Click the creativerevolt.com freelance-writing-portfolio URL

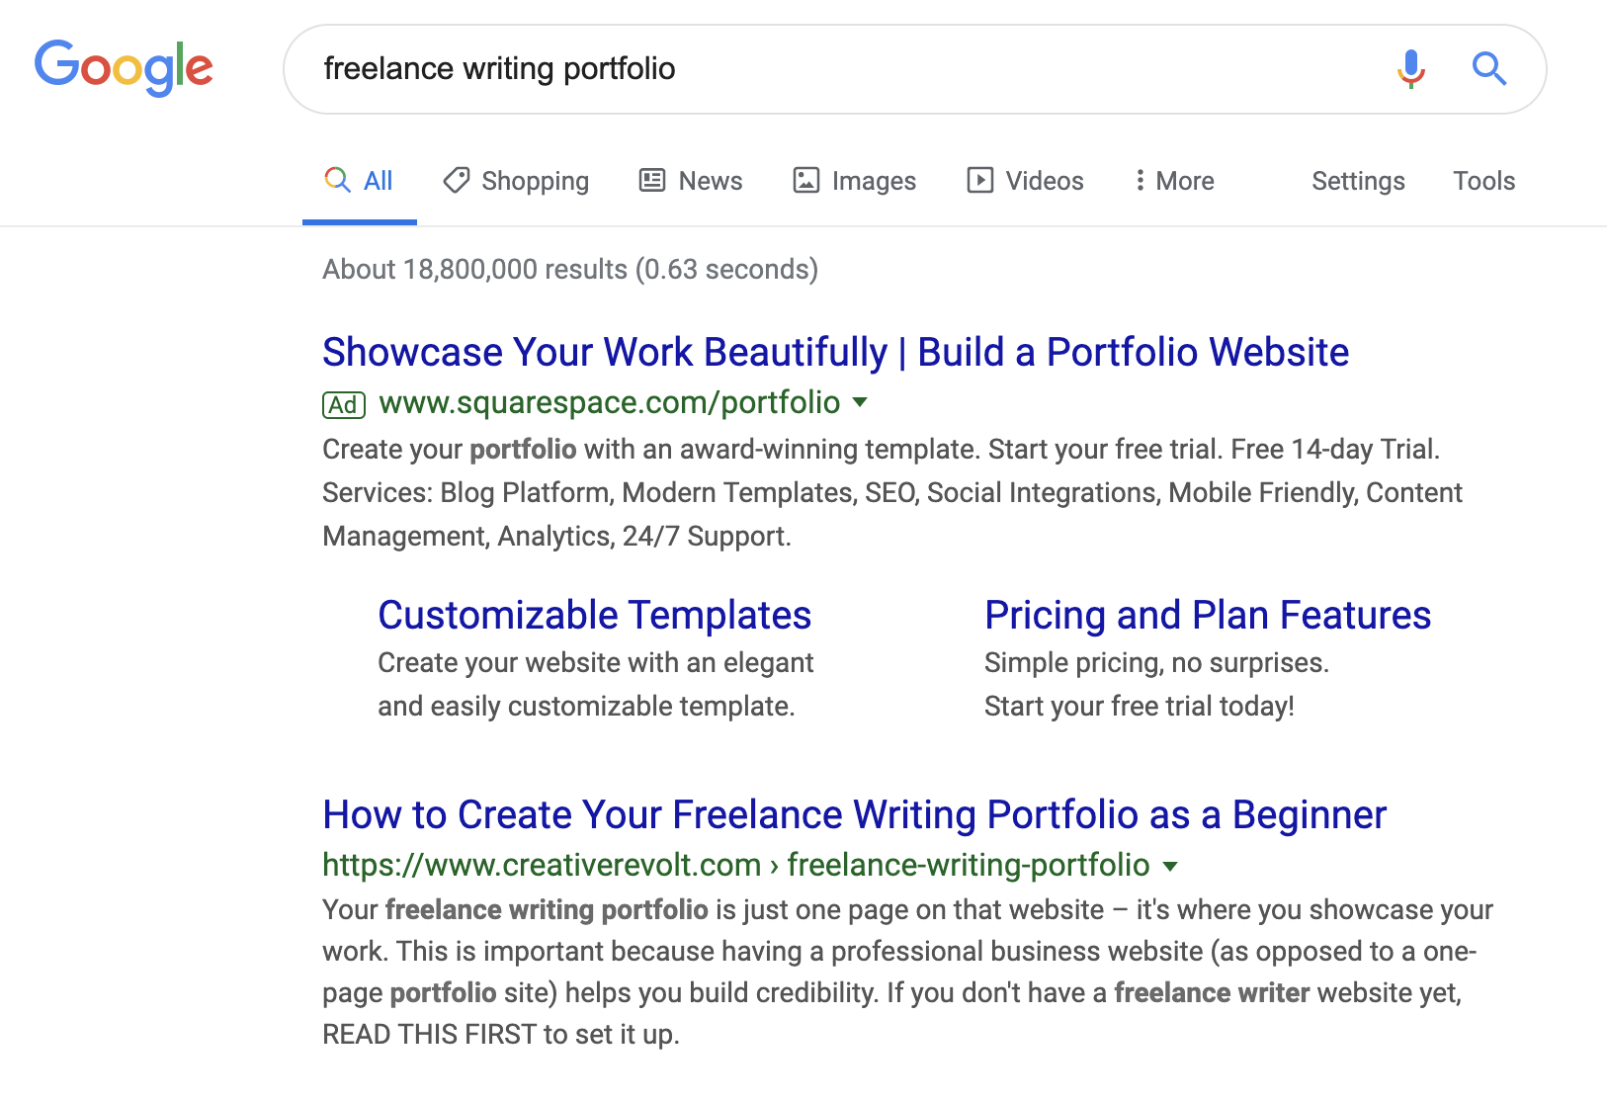coord(736,865)
